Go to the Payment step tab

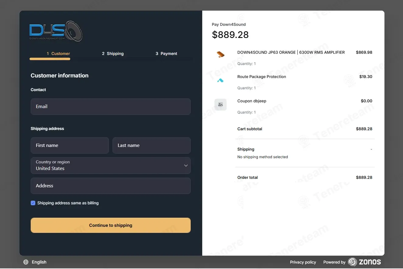point(166,53)
